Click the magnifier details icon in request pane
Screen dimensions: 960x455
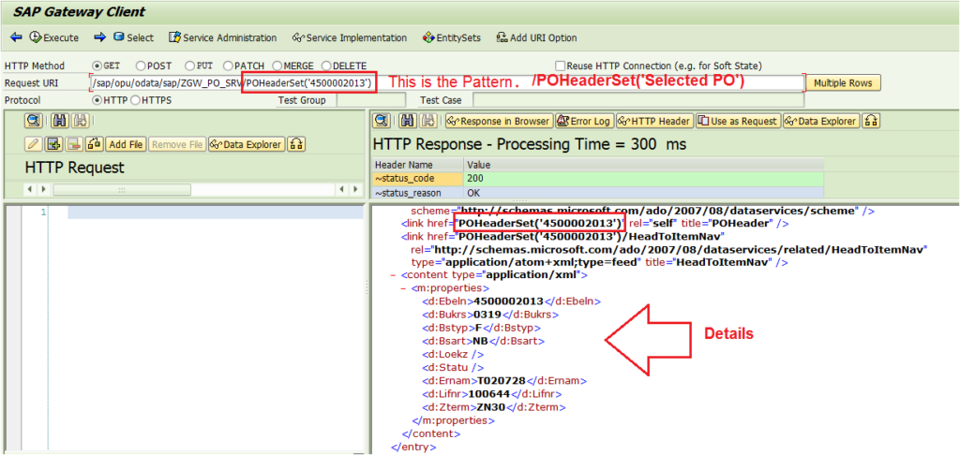tap(33, 121)
